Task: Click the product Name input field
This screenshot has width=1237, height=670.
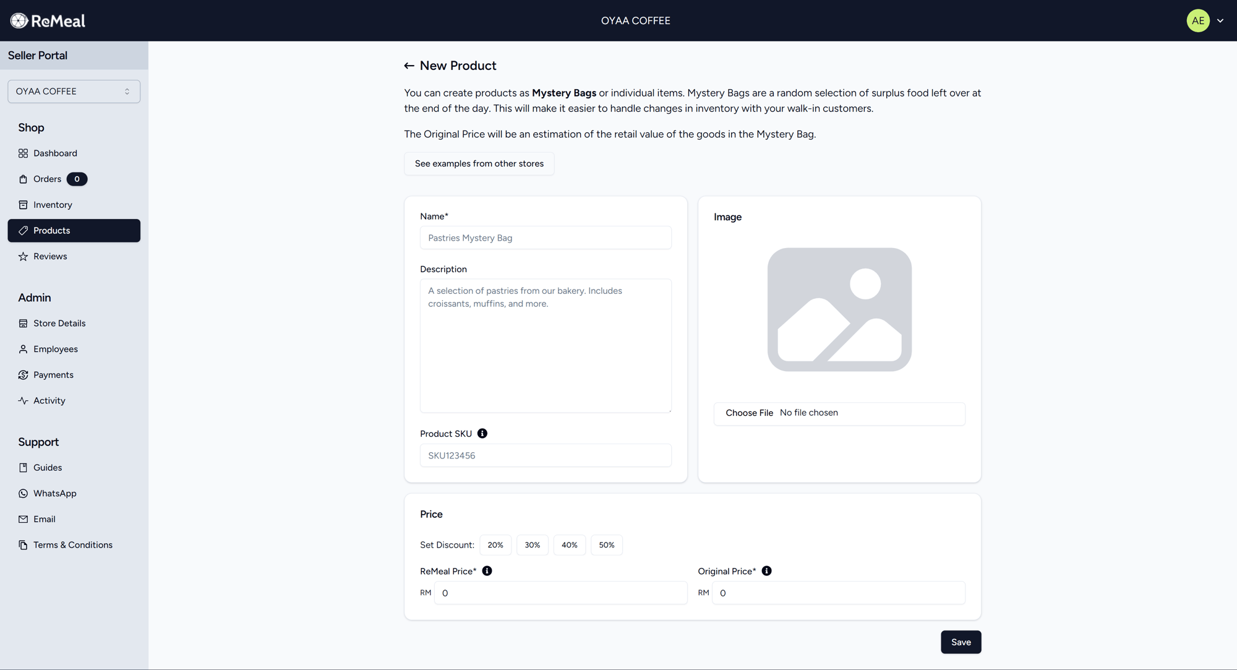Action: [x=545, y=238]
